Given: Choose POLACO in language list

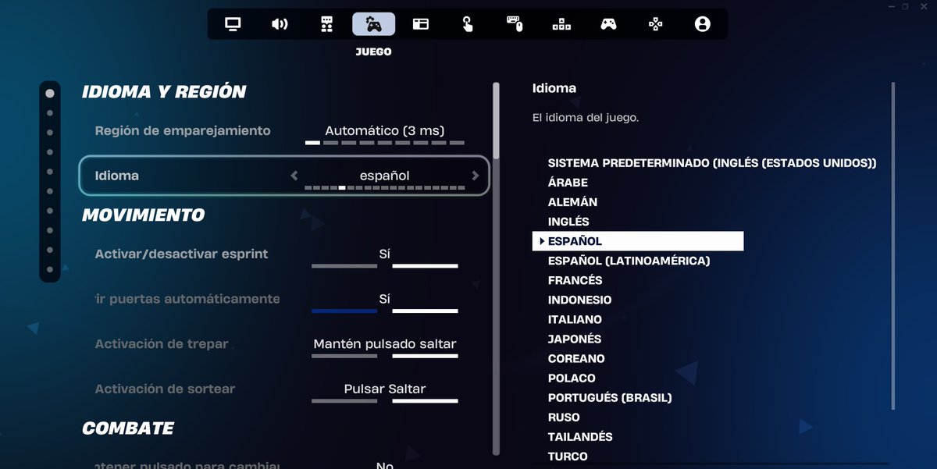Looking at the screenshot, I should [x=572, y=378].
